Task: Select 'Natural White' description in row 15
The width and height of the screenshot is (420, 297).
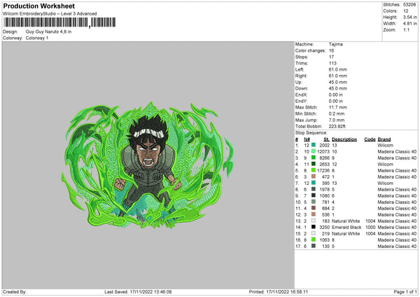Action: tap(346, 234)
